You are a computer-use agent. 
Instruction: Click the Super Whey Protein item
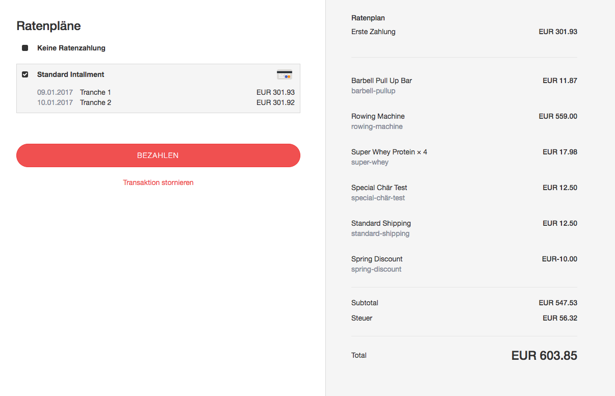389,152
